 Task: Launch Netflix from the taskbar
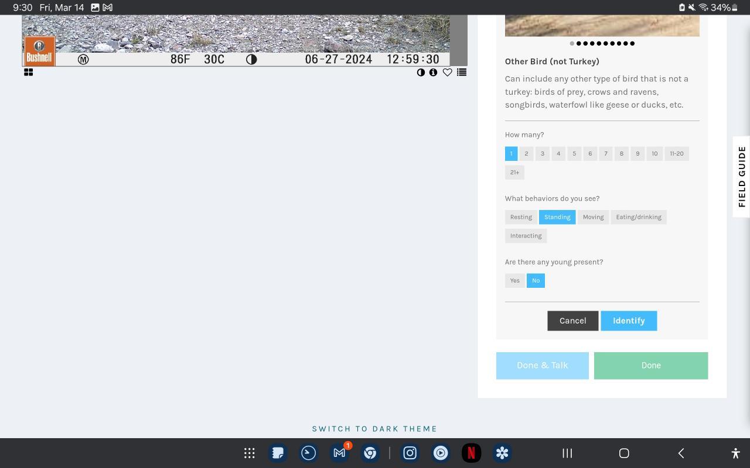pyautogui.click(x=471, y=453)
